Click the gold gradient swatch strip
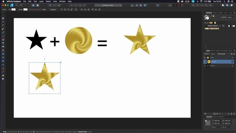The width and height of the screenshot is (236, 133). coord(212,28)
